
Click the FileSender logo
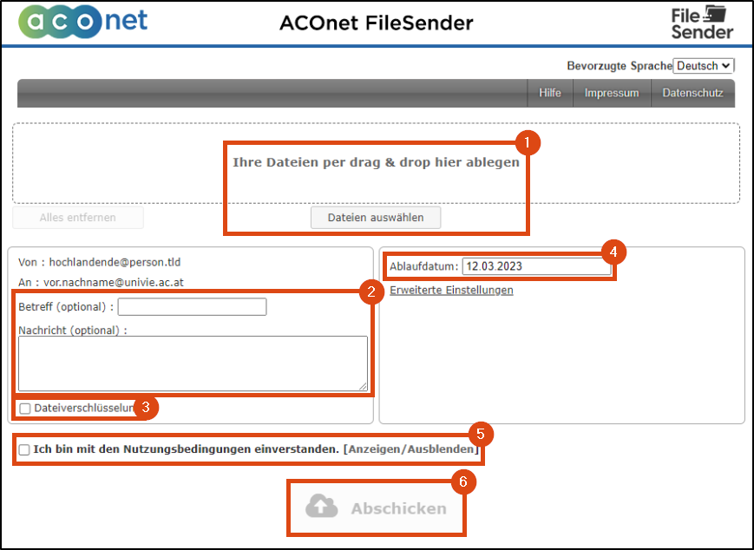click(x=702, y=23)
